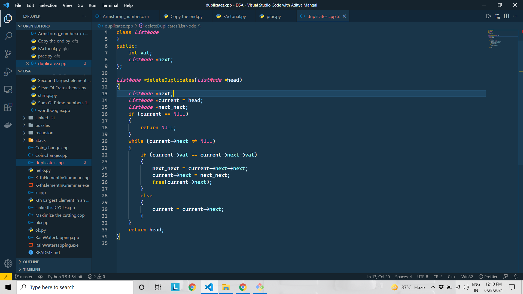
Task: Click the master branch button in status bar
Action: click(x=24, y=277)
